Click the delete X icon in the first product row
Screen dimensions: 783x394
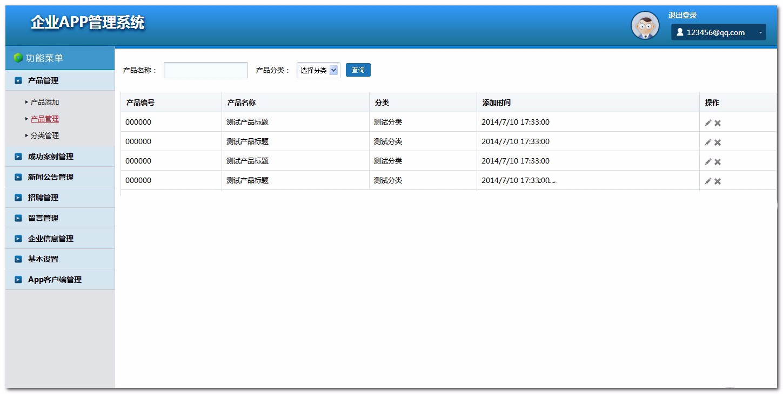click(x=718, y=123)
